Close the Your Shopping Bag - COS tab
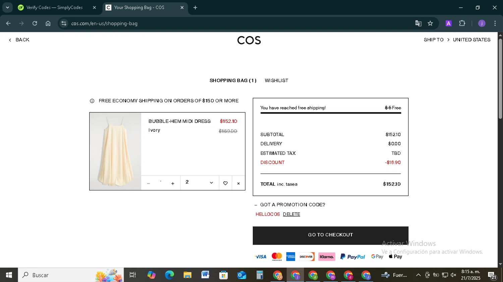The image size is (503, 282). pos(182,7)
